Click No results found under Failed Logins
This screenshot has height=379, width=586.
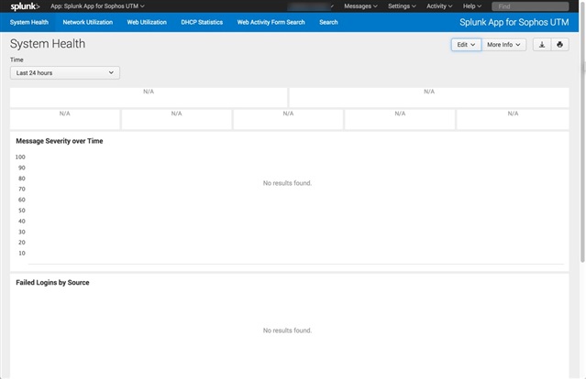[287, 330]
